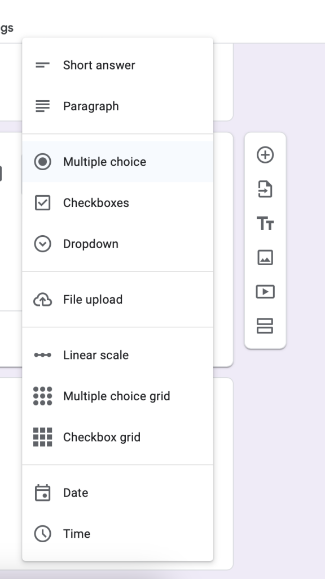The height and width of the screenshot is (579, 325).
Task: Click the Multiple choice grid icon
Action: pos(43,396)
